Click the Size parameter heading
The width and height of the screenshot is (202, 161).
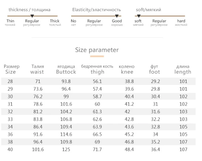pos(97,50)
